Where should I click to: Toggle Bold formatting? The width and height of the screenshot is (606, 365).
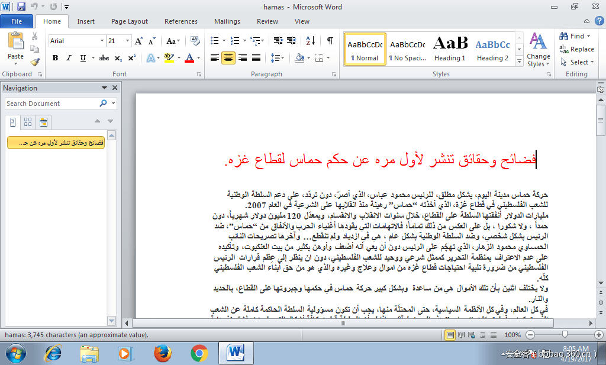pos(55,58)
